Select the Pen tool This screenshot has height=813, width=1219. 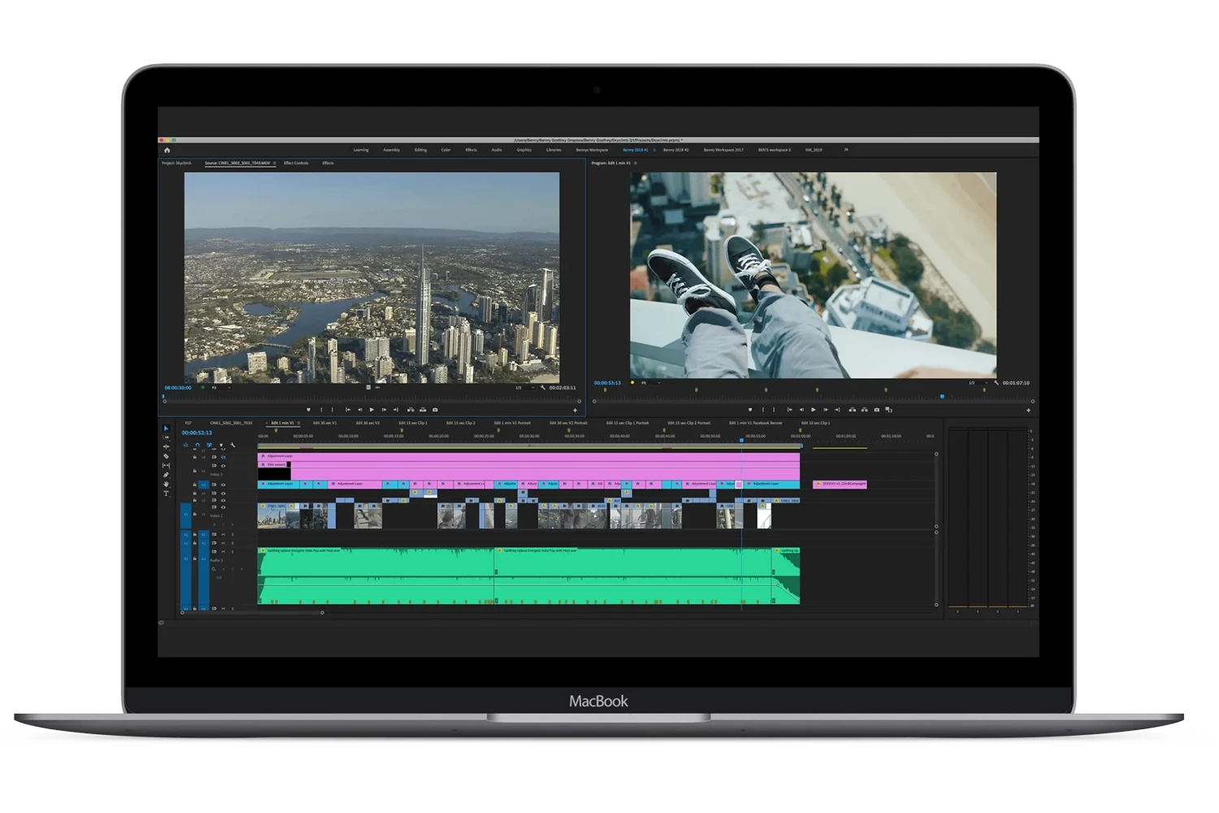tap(166, 475)
